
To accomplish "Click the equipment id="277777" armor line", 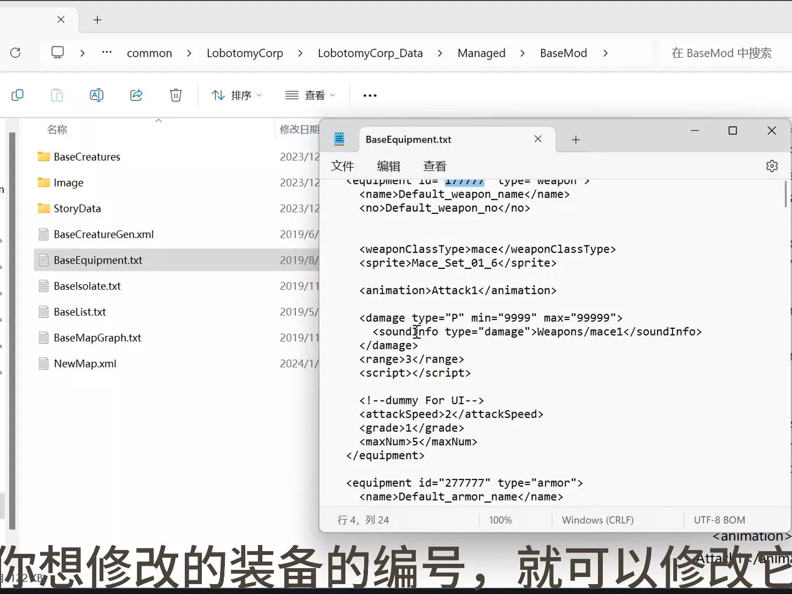I will pos(465,483).
